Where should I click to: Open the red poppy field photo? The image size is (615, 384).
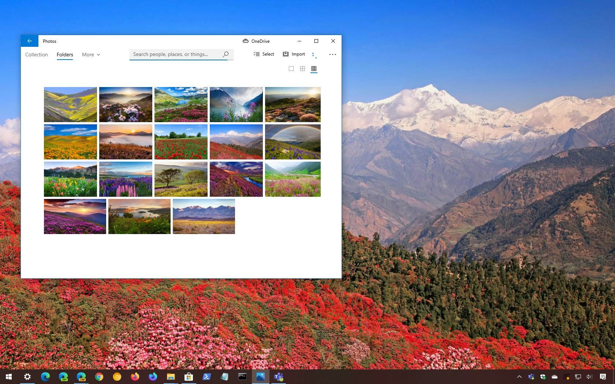tap(181, 142)
